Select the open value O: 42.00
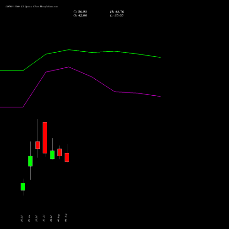This screenshot has height=229, width=229. pos(80,16)
